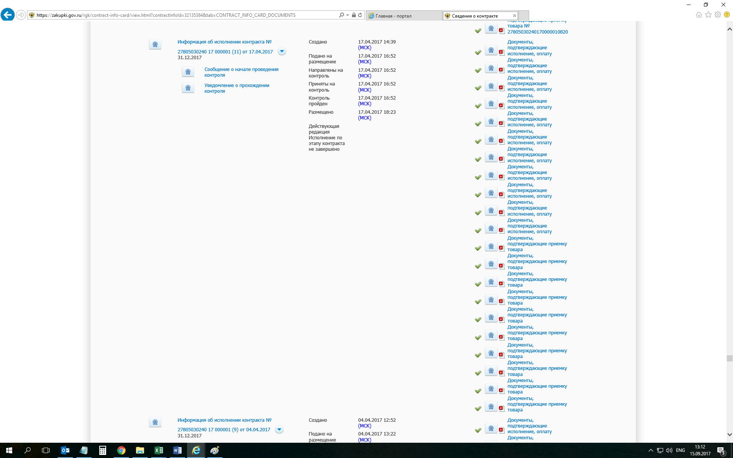Viewport: 733px width, 458px height.
Task: Click signature icon beside 'Сообщение о начале проведения контроля'
Action: [188, 72]
